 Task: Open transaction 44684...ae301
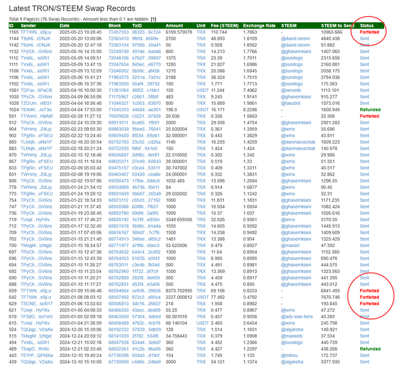point(146,109)
